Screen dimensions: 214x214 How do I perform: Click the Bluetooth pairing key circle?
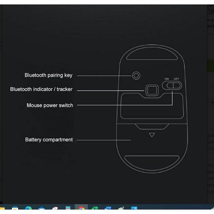136,75
